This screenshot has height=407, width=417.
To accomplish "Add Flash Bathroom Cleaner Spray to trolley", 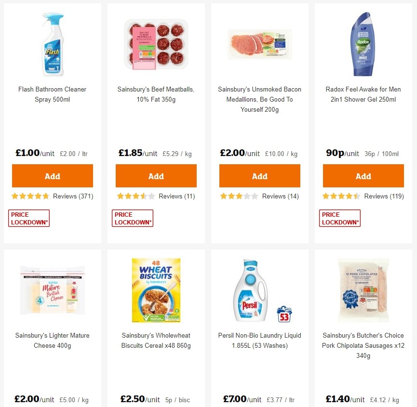I will pos(52,175).
